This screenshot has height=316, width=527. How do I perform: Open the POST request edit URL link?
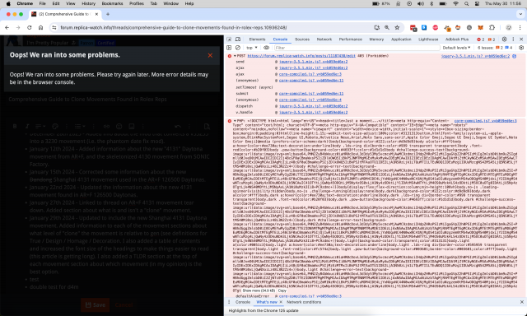tap(301, 56)
